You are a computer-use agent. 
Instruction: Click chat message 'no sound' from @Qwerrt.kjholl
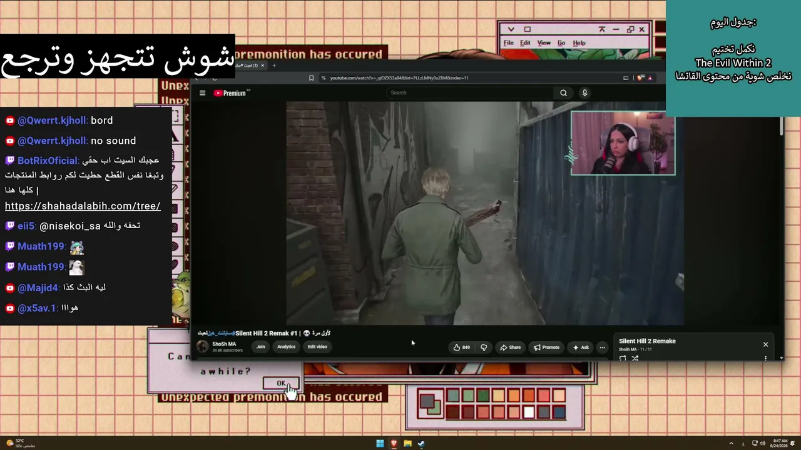coord(113,141)
